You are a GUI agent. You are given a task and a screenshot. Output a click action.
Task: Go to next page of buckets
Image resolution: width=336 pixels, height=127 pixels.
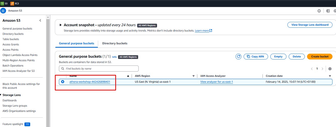(x=322, y=69)
